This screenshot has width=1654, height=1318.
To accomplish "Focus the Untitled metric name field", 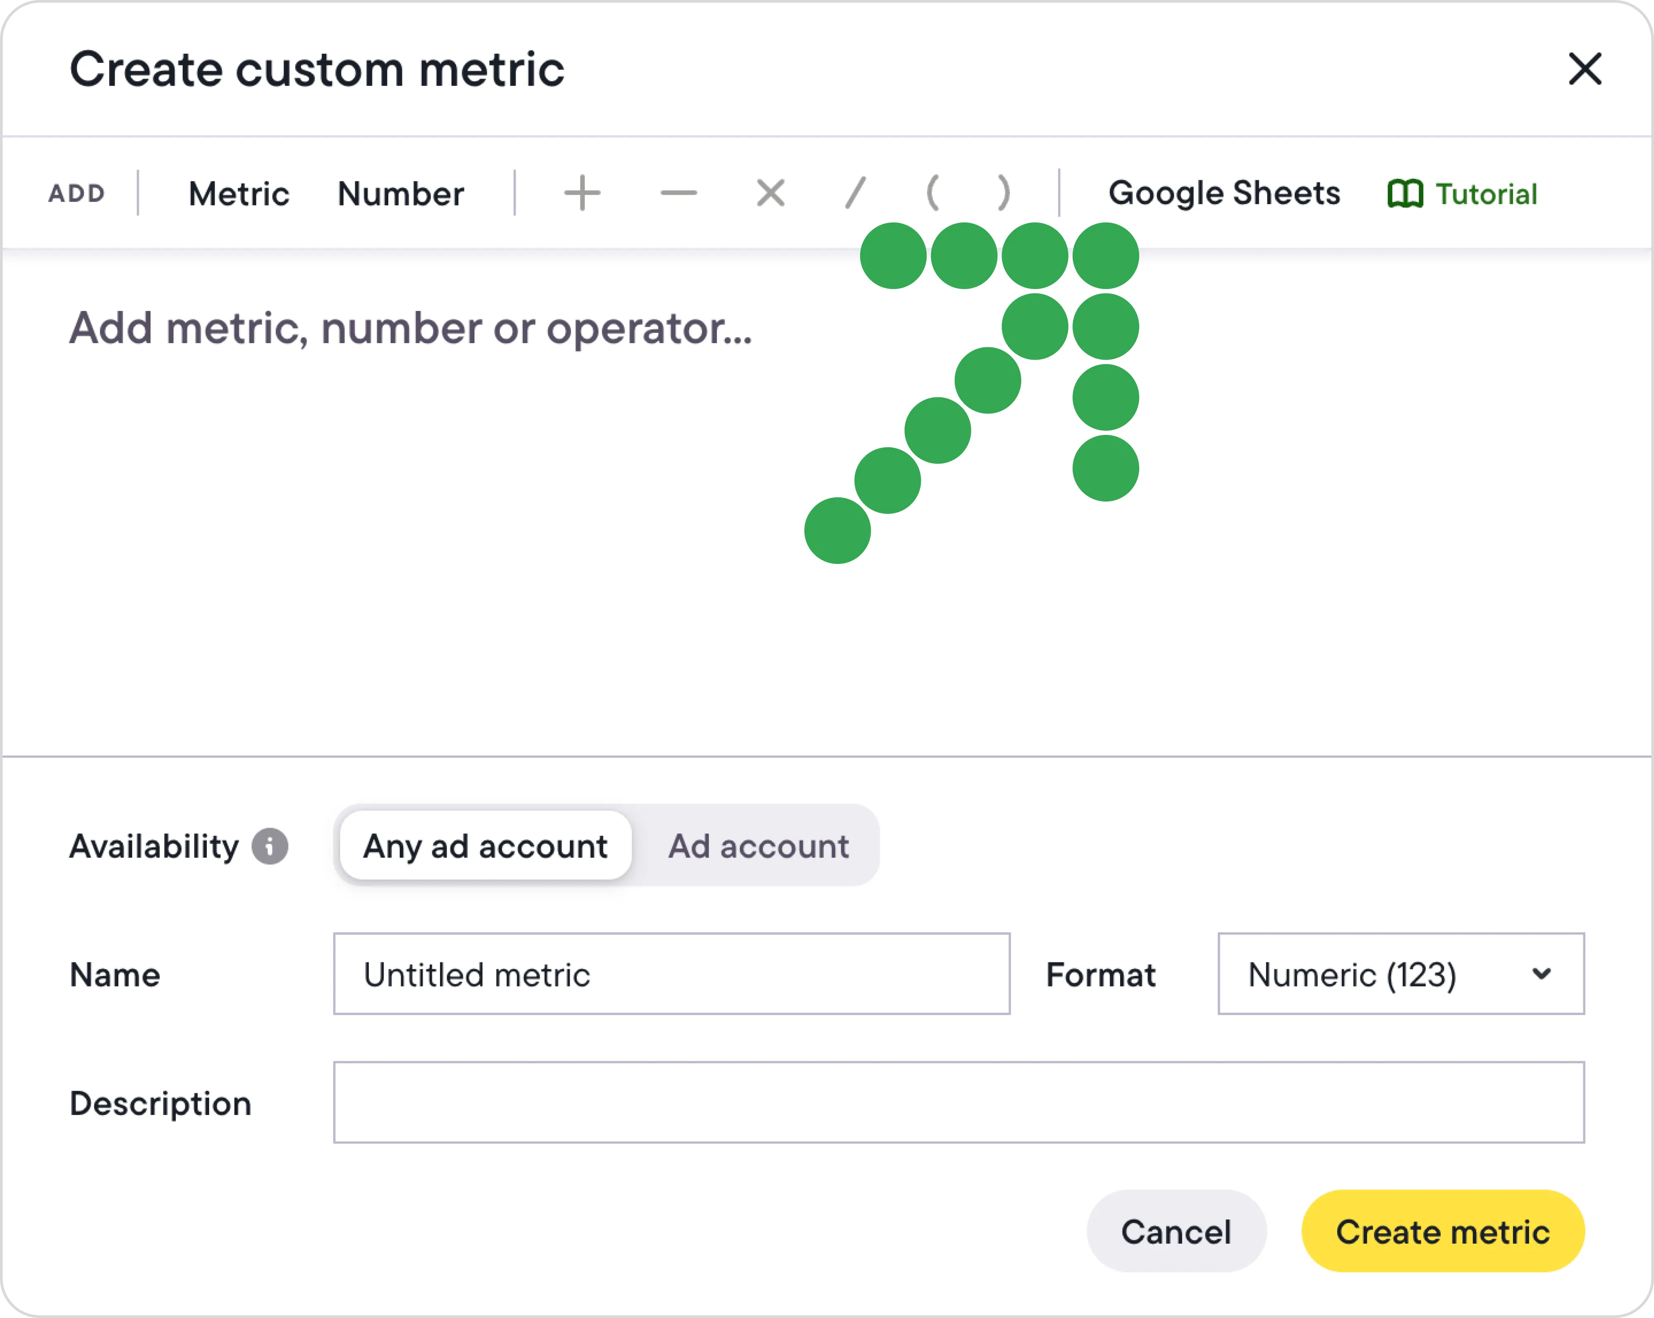I will pos(671,974).
